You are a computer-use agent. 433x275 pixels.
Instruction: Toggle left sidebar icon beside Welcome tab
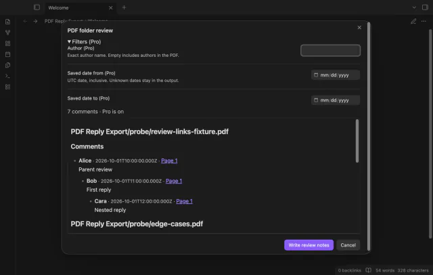tap(37, 7)
